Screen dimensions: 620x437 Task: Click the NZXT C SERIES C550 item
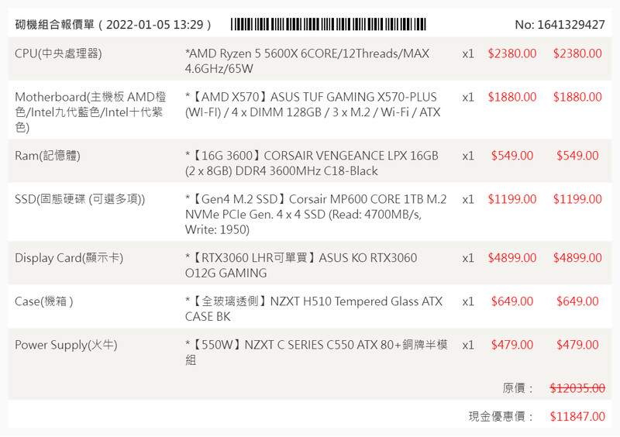pos(316,352)
